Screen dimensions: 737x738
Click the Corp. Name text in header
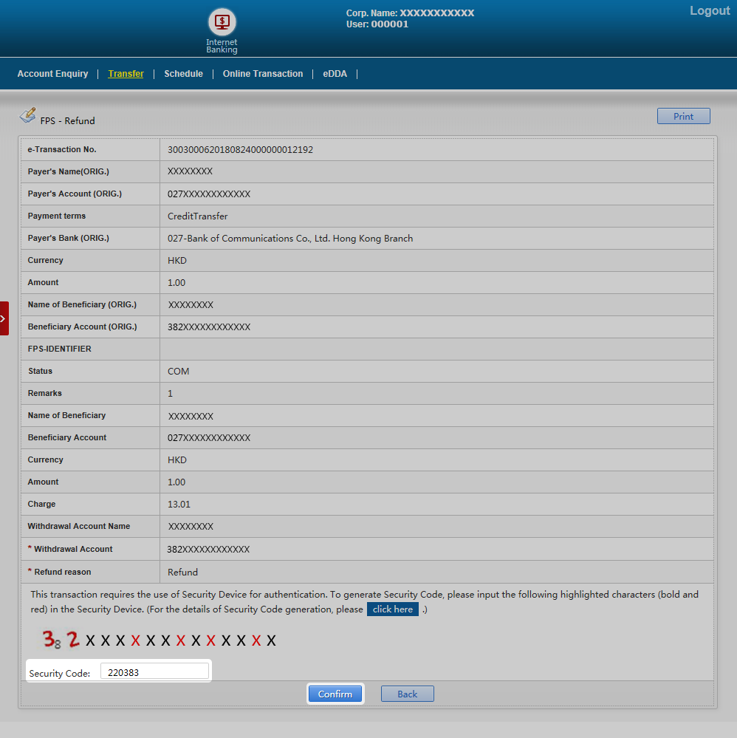410,13
